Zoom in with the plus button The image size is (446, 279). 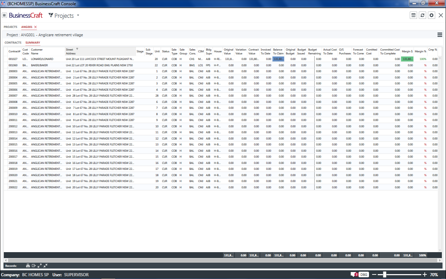425,274
